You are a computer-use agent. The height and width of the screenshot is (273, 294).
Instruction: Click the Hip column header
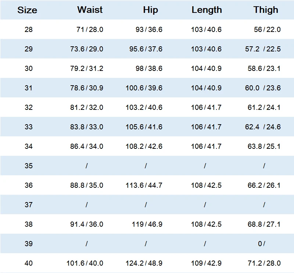(x=150, y=10)
